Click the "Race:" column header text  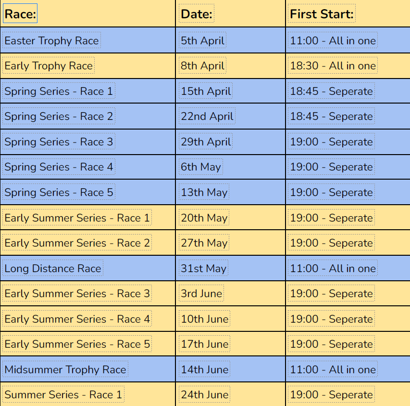click(20, 14)
